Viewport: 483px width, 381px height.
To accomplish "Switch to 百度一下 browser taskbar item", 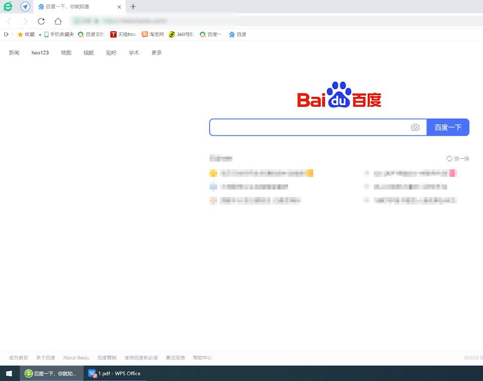I will tap(52, 373).
